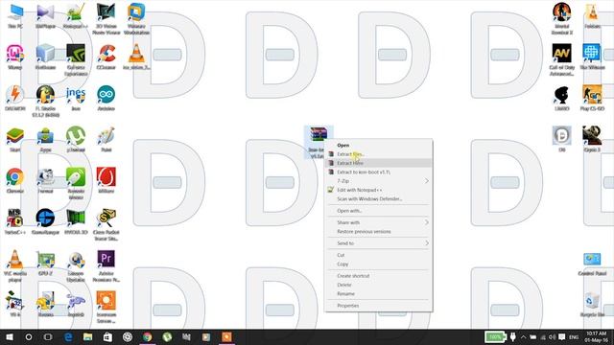Viewport: 614px width, 345px height.
Task: Select the GeForce Experience shortcut
Action: 76,59
